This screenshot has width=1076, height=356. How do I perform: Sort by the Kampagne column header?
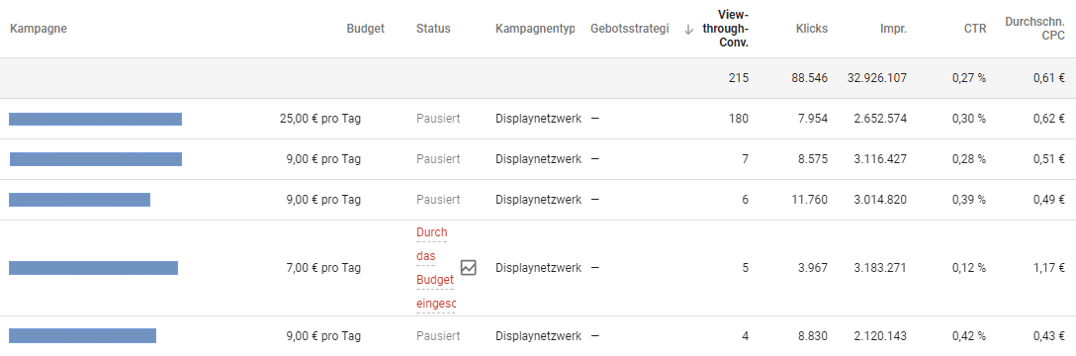click(x=39, y=29)
